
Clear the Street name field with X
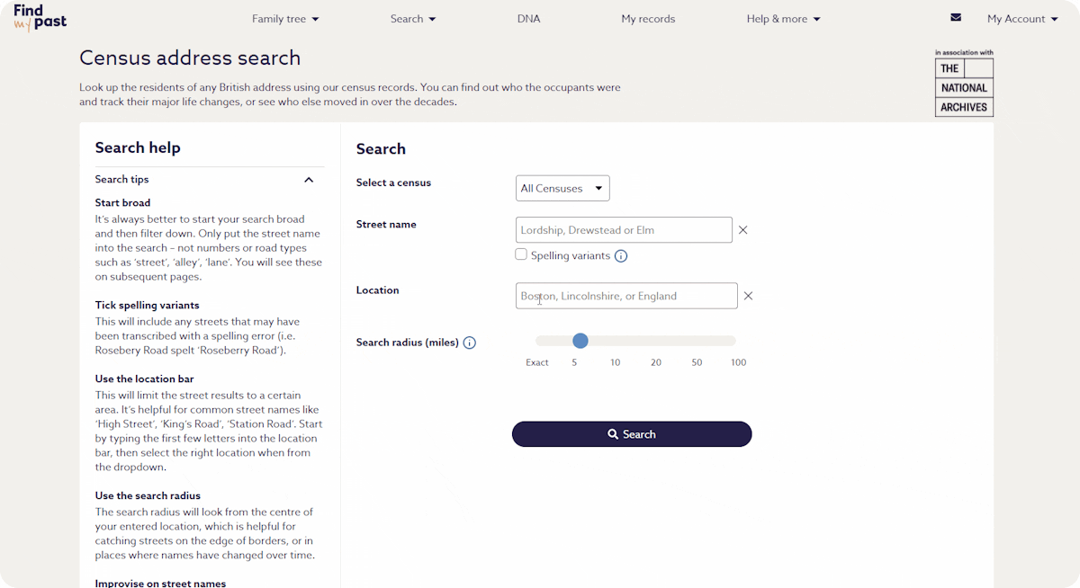point(743,230)
